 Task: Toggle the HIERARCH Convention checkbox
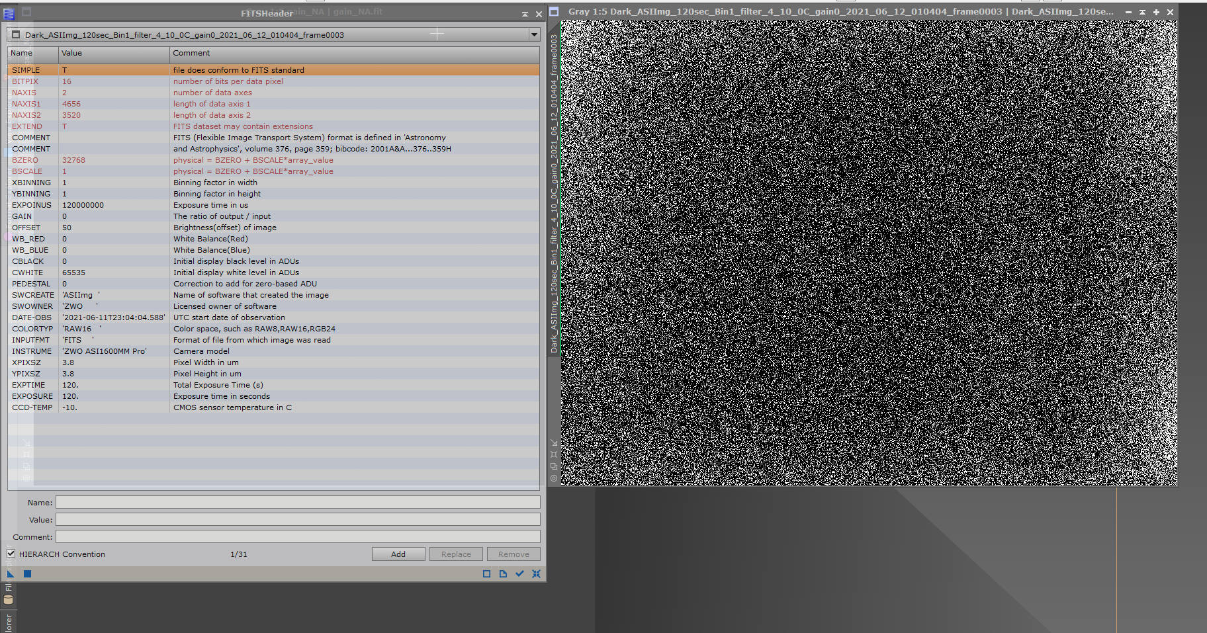(x=11, y=554)
